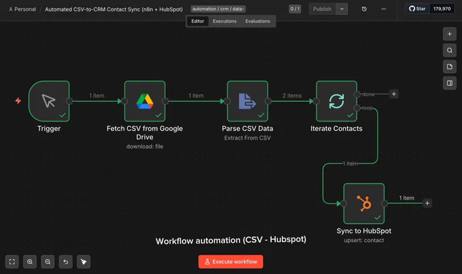Zoom in on the canvas
Screen dimensions: 462x274
(30, 262)
